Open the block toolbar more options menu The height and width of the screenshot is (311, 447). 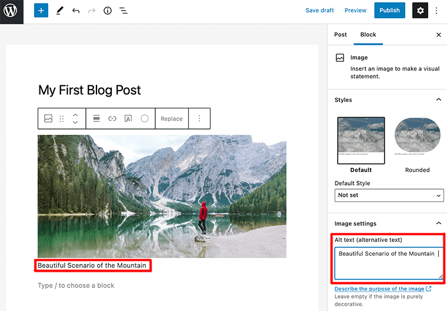click(x=199, y=118)
